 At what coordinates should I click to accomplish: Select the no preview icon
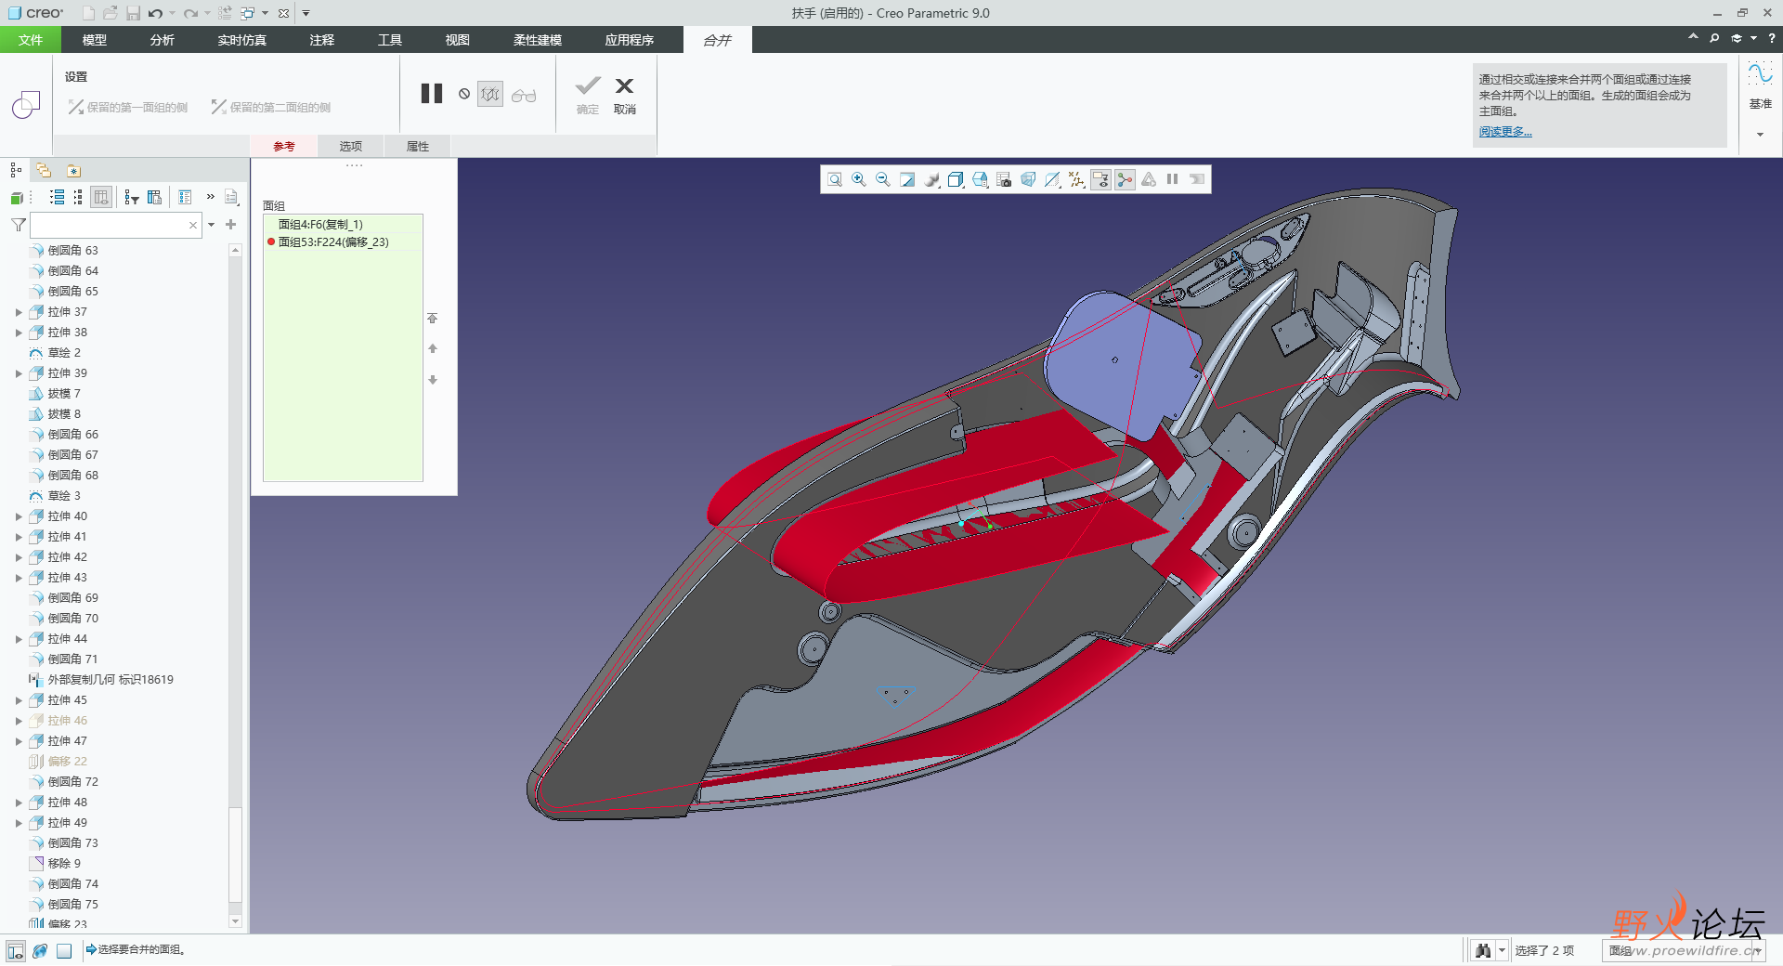click(464, 94)
